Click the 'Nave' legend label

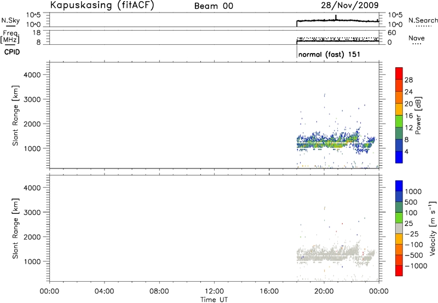416,38
